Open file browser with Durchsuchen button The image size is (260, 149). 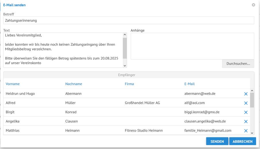238,64
